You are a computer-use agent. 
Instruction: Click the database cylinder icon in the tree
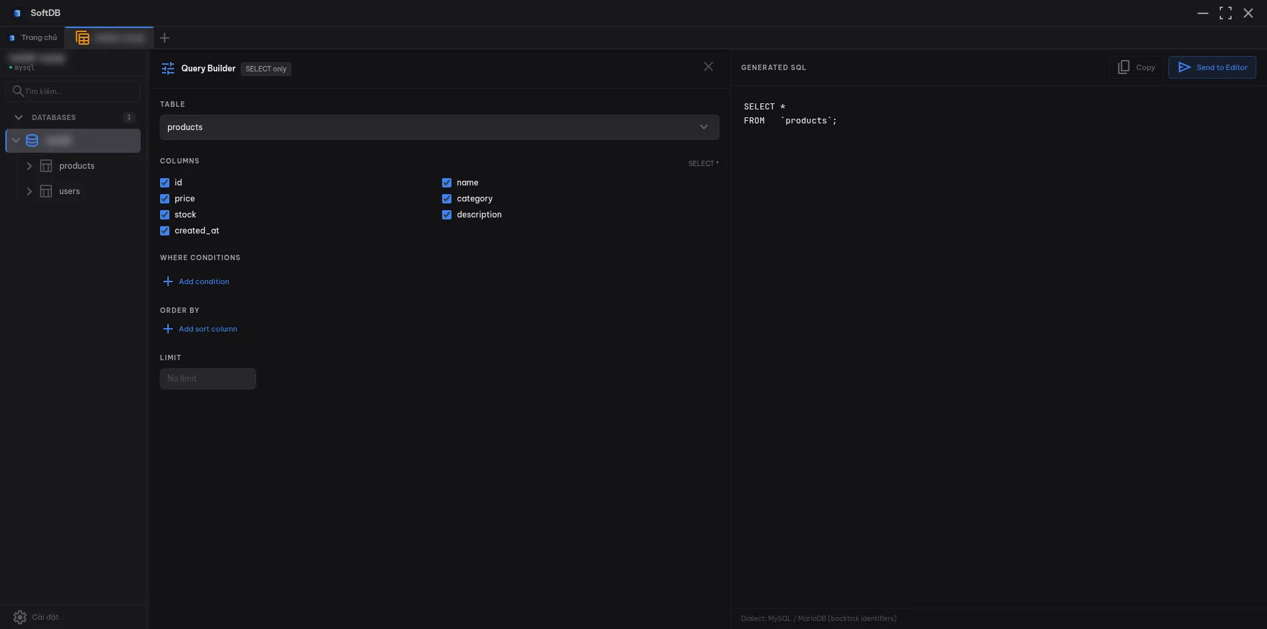click(x=31, y=140)
